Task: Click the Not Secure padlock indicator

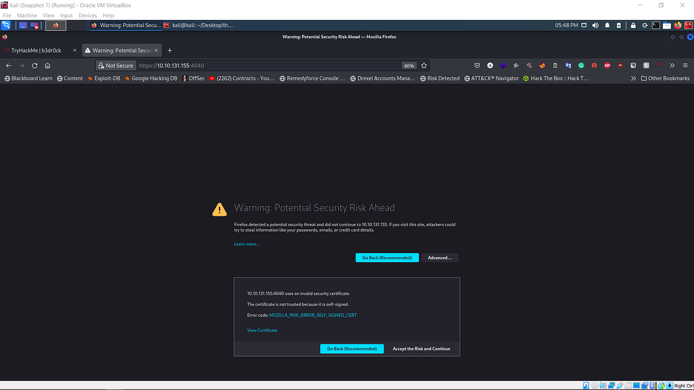Action: tap(116, 65)
